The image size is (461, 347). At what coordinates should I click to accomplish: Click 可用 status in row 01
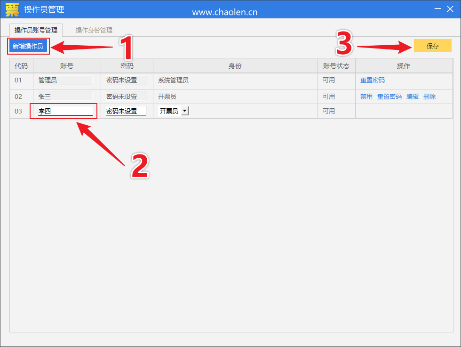pos(329,80)
